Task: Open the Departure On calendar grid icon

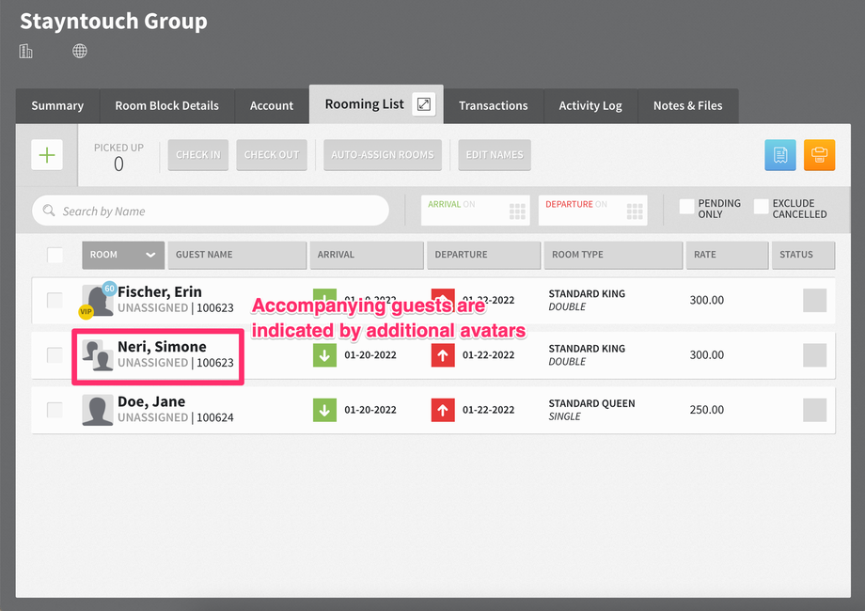Action: tap(635, 211)
